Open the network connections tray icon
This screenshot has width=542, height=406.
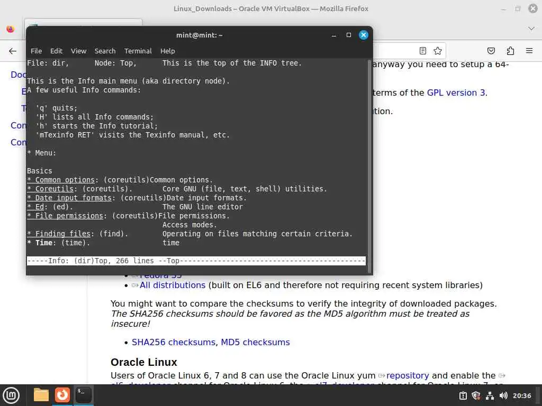point(490,395)
